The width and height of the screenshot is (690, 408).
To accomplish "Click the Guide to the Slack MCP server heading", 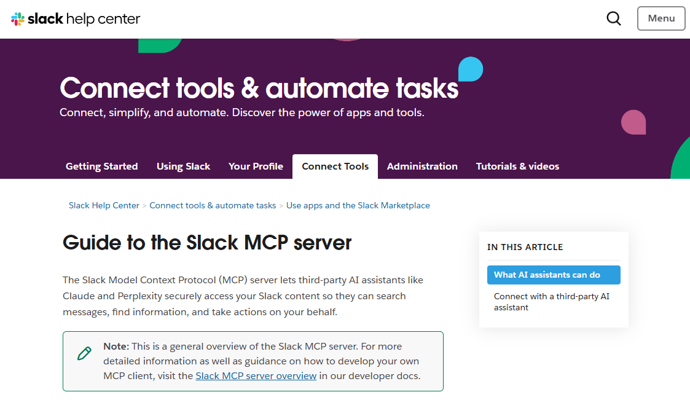I will pos(206,243).
